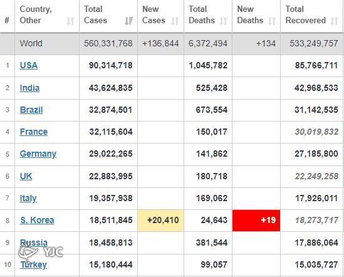Follow the Brazil link
The image size is (344, 277).
coord(31,110)
